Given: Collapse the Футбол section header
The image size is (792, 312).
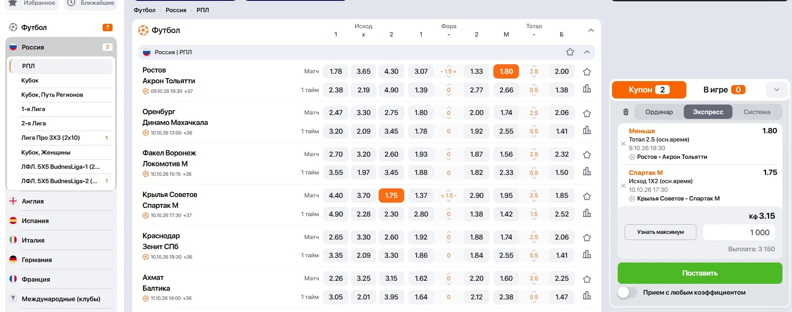Looking at the screenshot, I should (x=591, y=30).
